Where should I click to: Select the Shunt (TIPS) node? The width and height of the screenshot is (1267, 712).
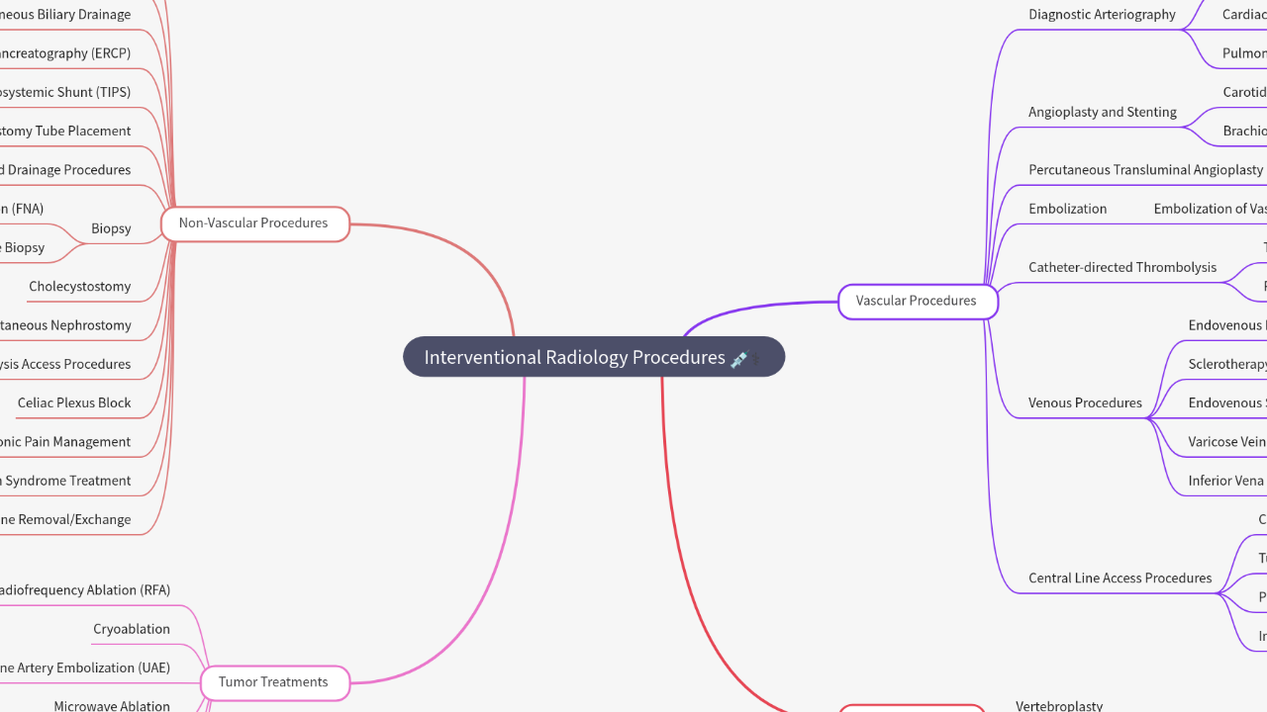pyautogui.click(x=65, y=92)
